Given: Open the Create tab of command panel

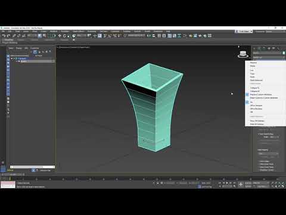Looking at the screenshot, I should [254, 48].
